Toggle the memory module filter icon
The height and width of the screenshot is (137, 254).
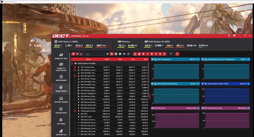point(124,54)
